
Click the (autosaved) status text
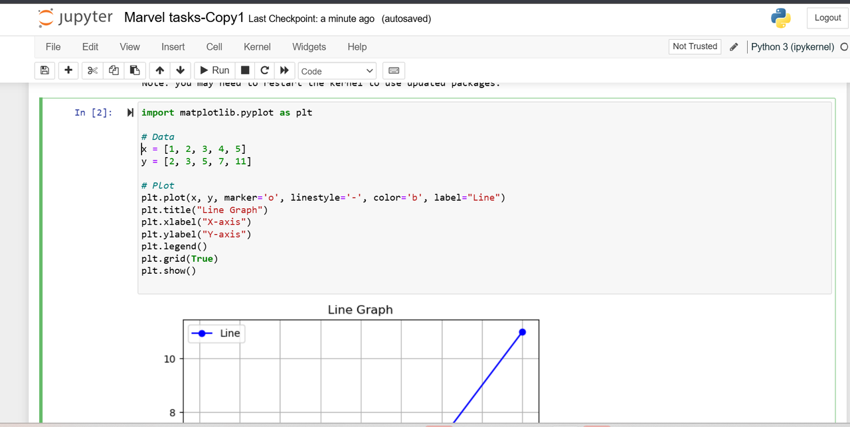pos(406,19)
